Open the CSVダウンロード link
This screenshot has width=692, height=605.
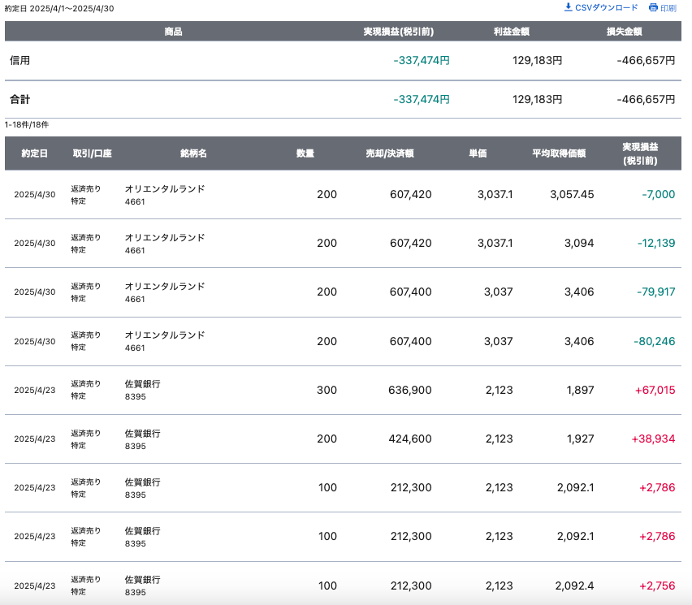[x=606, y=7]
